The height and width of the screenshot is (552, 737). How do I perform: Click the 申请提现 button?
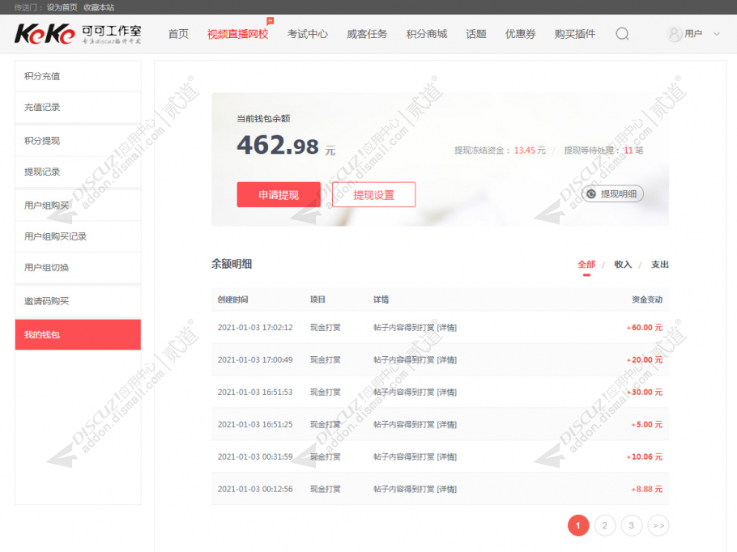(279, 194)
